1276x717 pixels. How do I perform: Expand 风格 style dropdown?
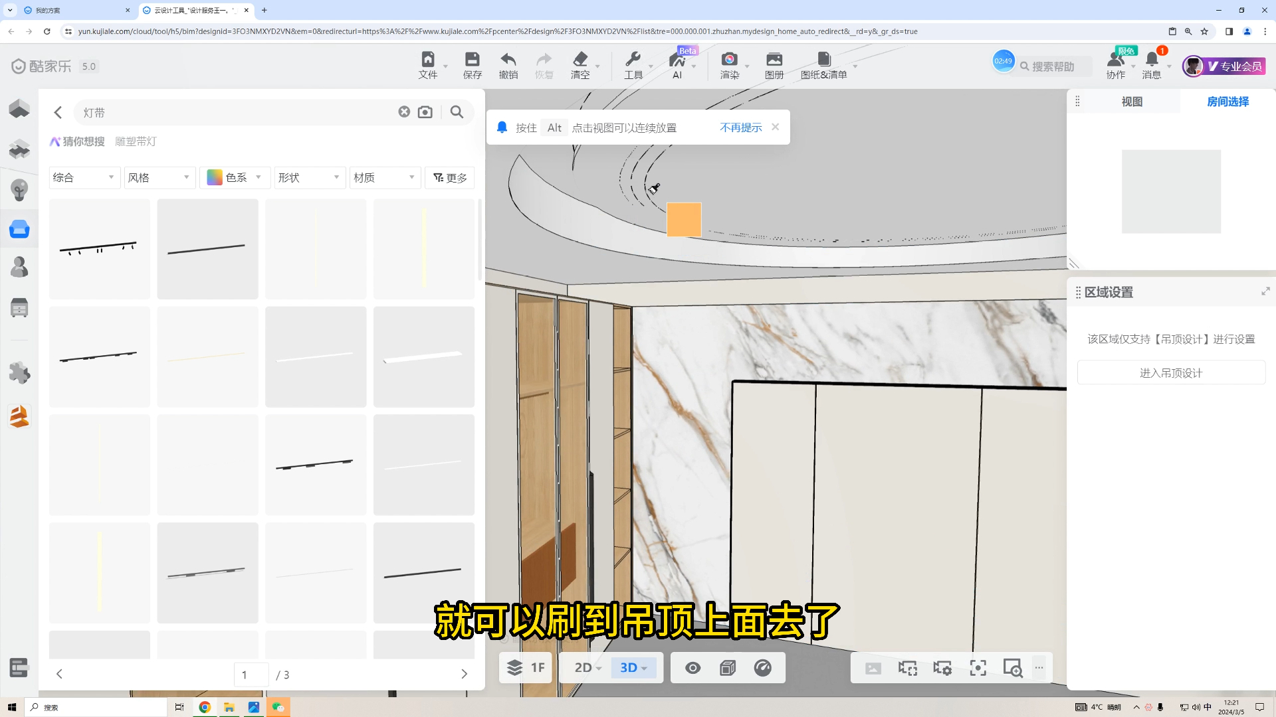(x=159, y=177)
